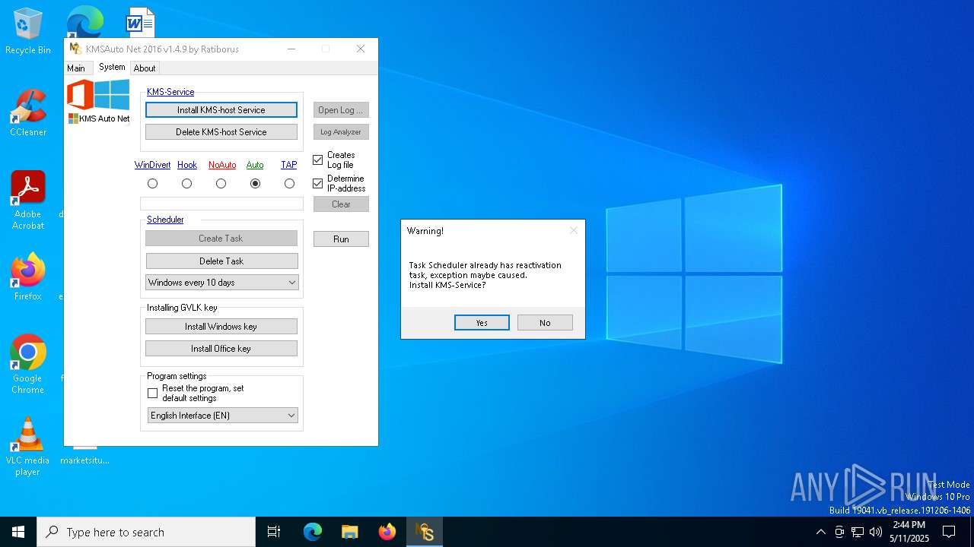This screenshot has height=547, width=974.
Task: Click the Install Windows key button
Action: click(221, 327)
